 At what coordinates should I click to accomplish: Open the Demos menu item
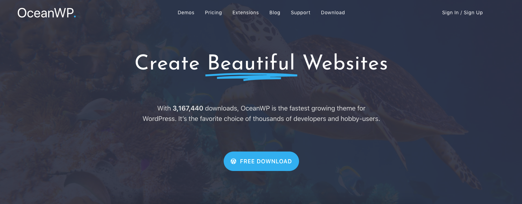pyautogui.click(x=186, y=13)
